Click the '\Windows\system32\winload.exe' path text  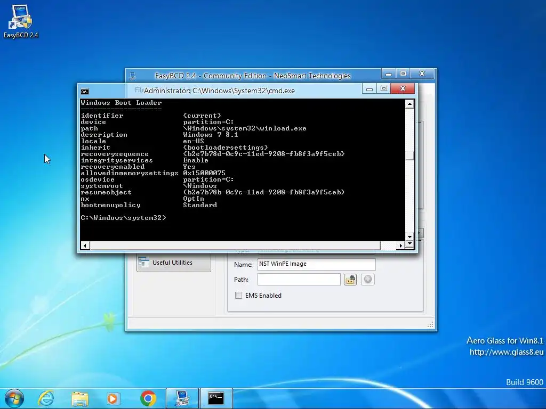[245, 128]
